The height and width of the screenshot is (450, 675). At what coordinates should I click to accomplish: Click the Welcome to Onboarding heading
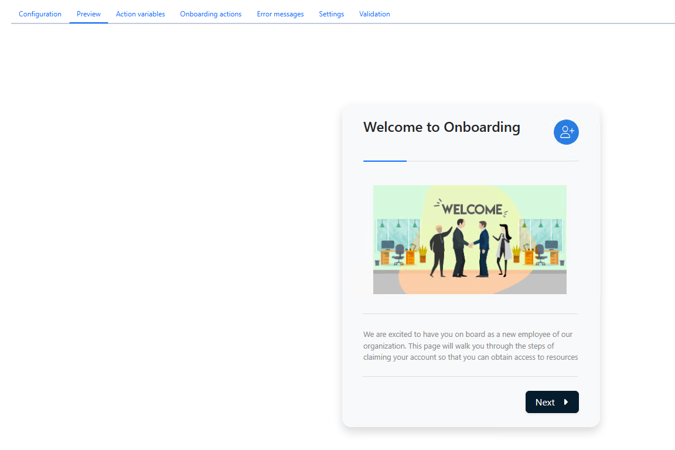pos(442,127)
